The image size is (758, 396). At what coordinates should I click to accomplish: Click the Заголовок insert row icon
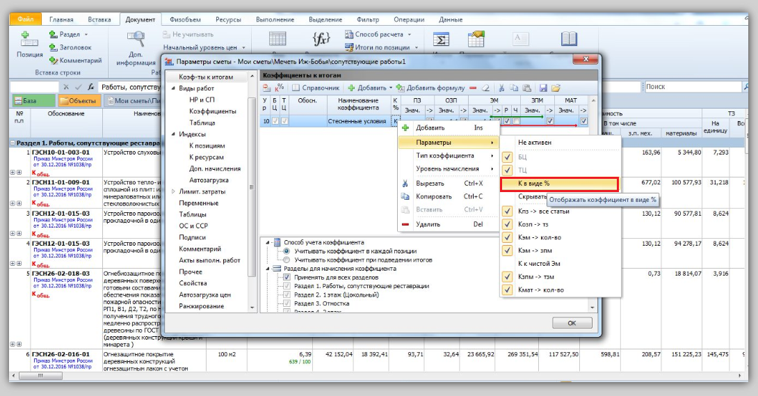point(53,47)
